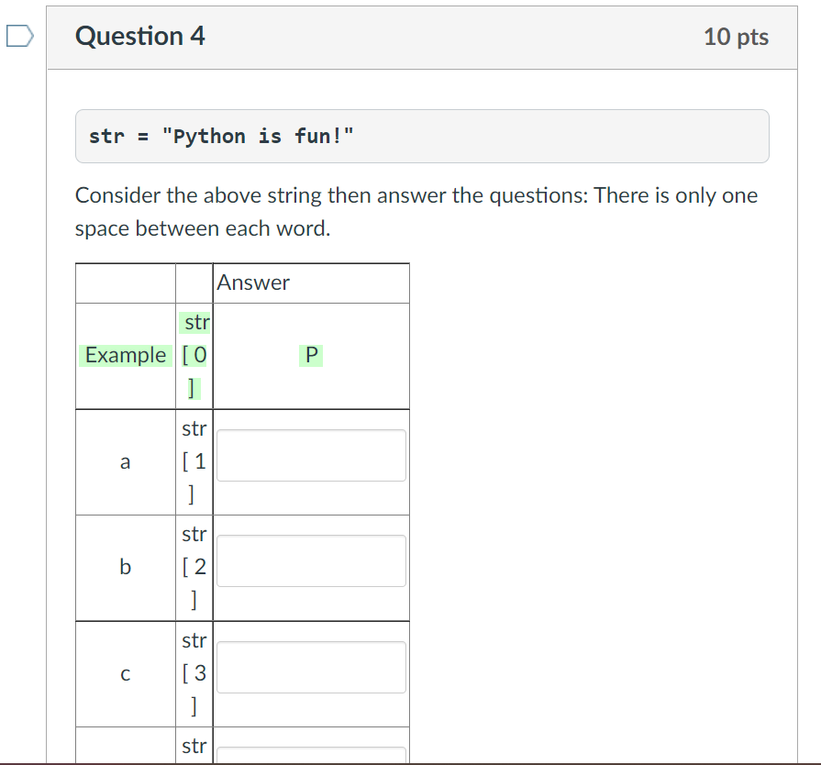
Task: Flag Question 4 with the bookmark icon
Action: click(x=20, y=36)
